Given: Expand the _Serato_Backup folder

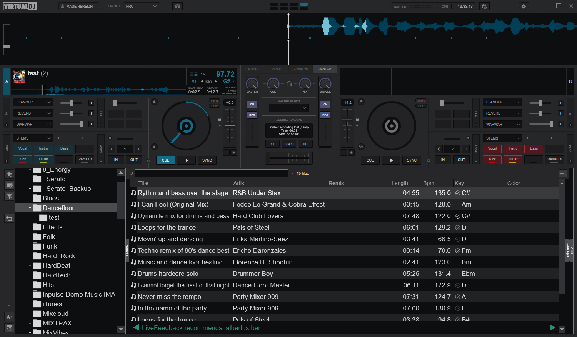Looking at the screenshot, I should click(30, 189).
